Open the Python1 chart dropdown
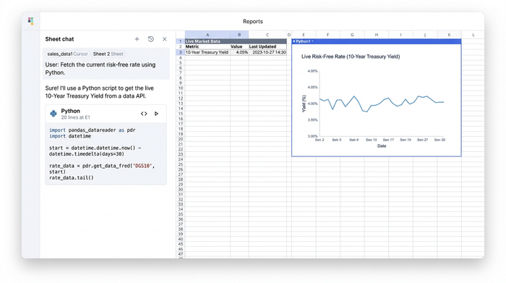 coord(313,41)
